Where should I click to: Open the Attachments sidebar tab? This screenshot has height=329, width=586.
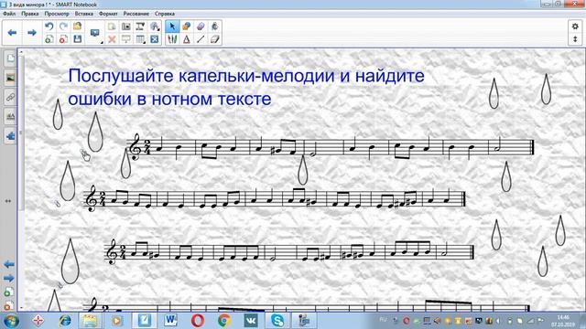[x=10, y=98]
